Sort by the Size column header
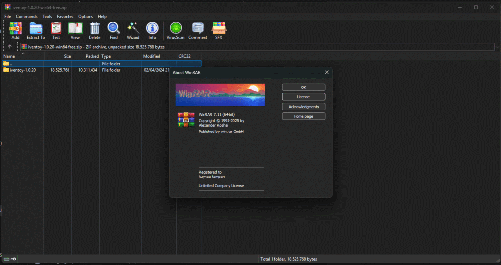Screen dimensions: 501x265 click(58, 56)
